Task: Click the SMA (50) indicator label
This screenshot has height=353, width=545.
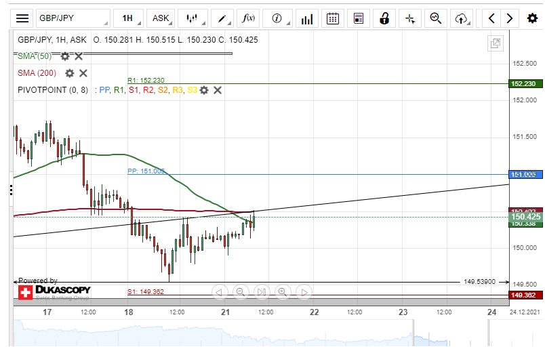Action: 35,56
